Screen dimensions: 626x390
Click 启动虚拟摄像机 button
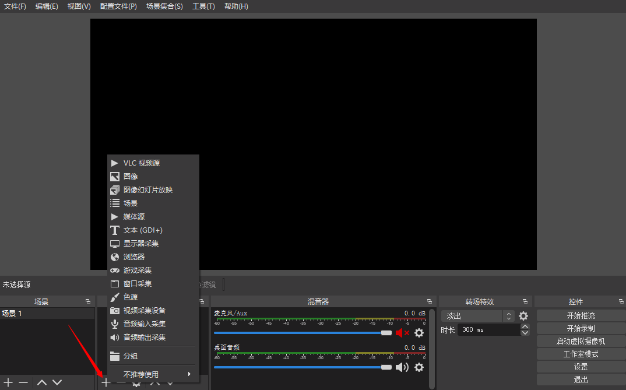pyautogui.click(x=581, y=341)
